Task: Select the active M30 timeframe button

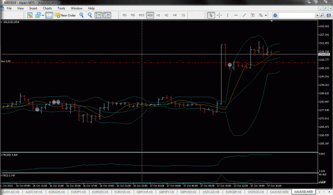Action: pyautogui.click(x=150, y=15)
